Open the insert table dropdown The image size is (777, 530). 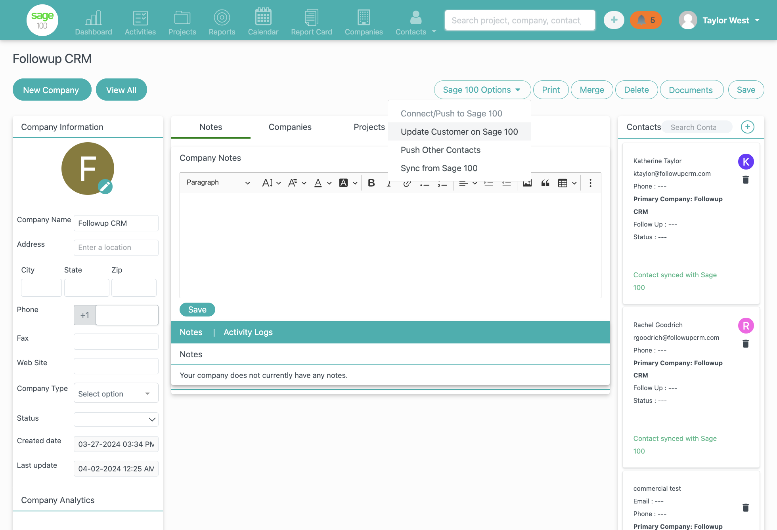pos(567,183)
